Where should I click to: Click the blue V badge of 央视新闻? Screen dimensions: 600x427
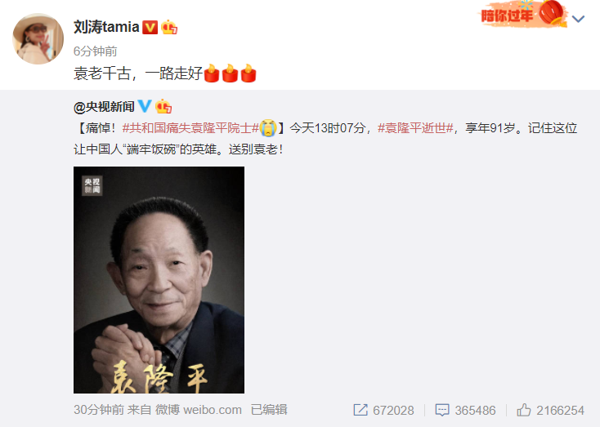pos(145,106)
